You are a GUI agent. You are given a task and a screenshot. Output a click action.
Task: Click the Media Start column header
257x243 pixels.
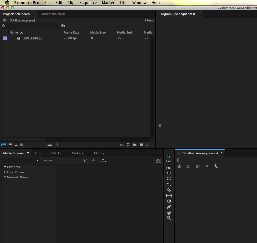pyautogui.click(x=98, y=32)
